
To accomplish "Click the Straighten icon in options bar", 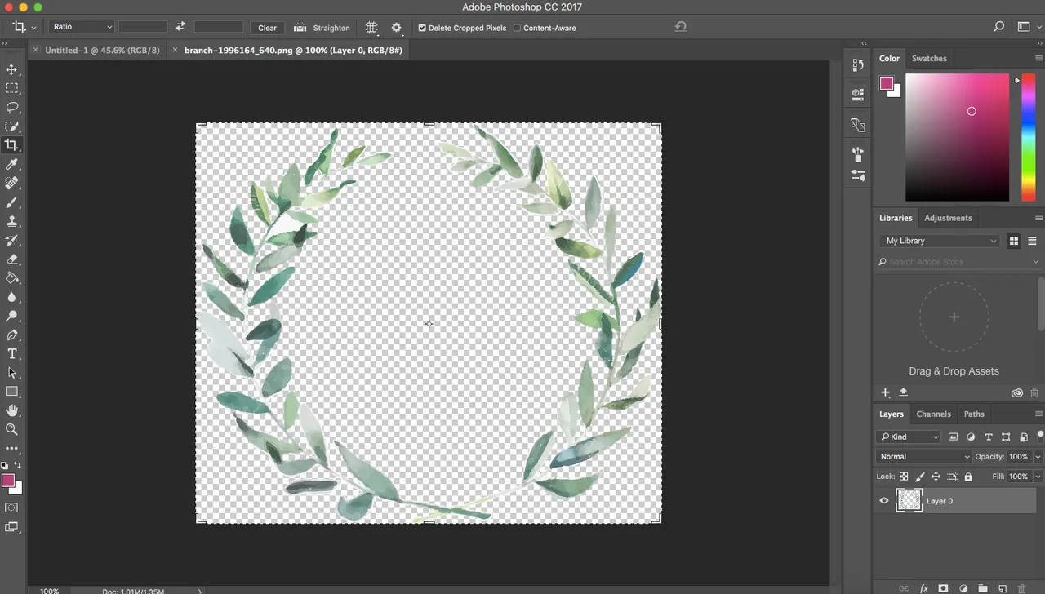I will point(300,28).
